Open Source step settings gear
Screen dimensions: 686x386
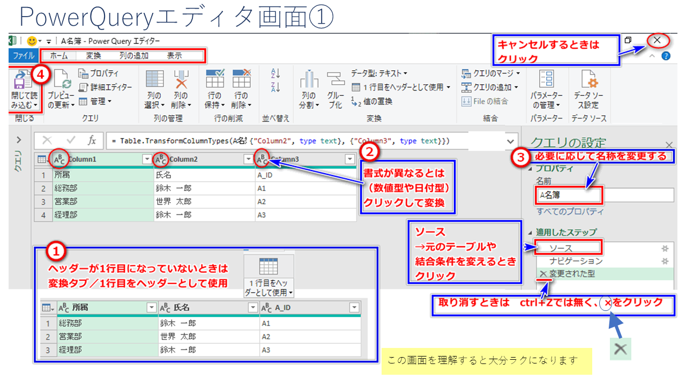pos(665,248)
